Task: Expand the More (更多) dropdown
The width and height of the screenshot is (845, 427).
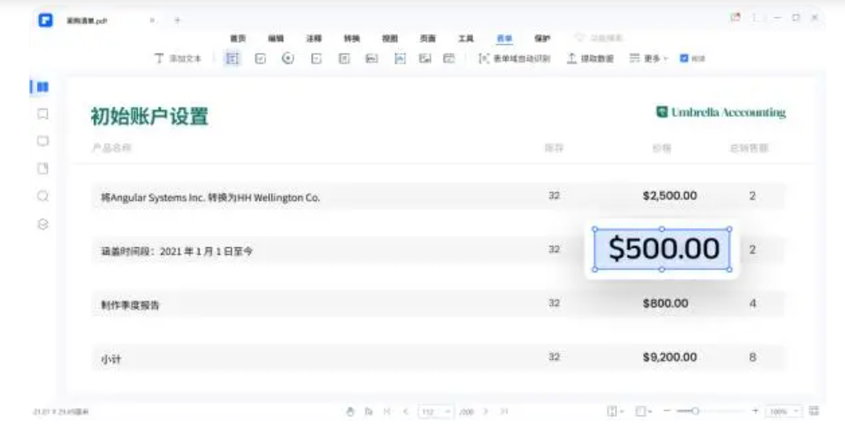Action: [x=649, y=58]
